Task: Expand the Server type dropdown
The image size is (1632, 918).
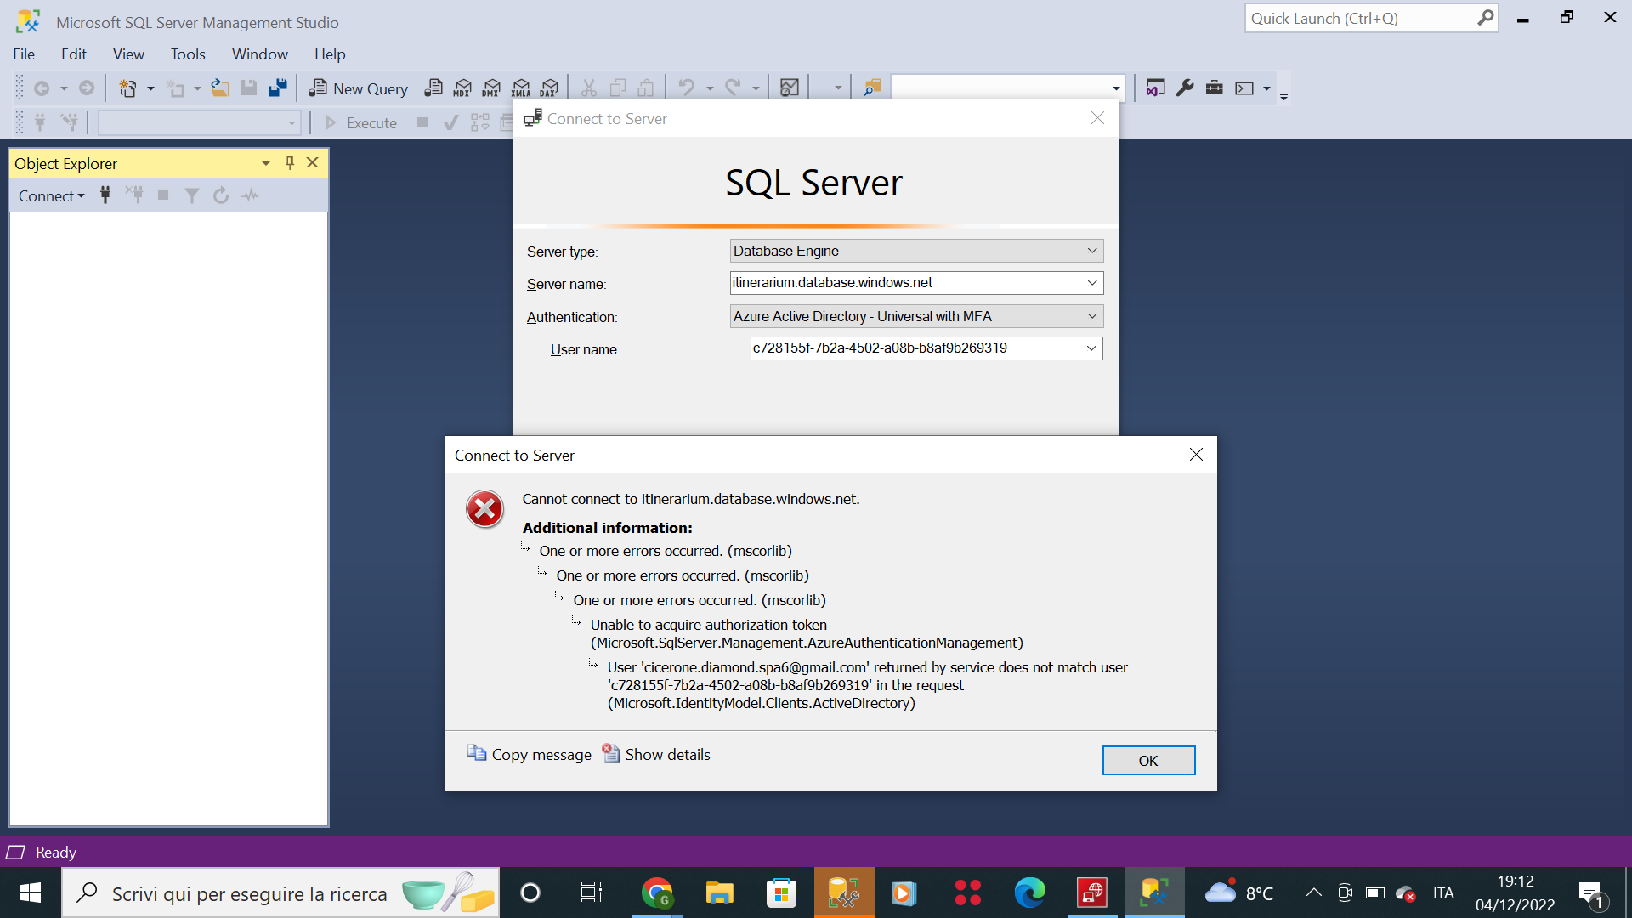Action: click(x=1092, y=251)
